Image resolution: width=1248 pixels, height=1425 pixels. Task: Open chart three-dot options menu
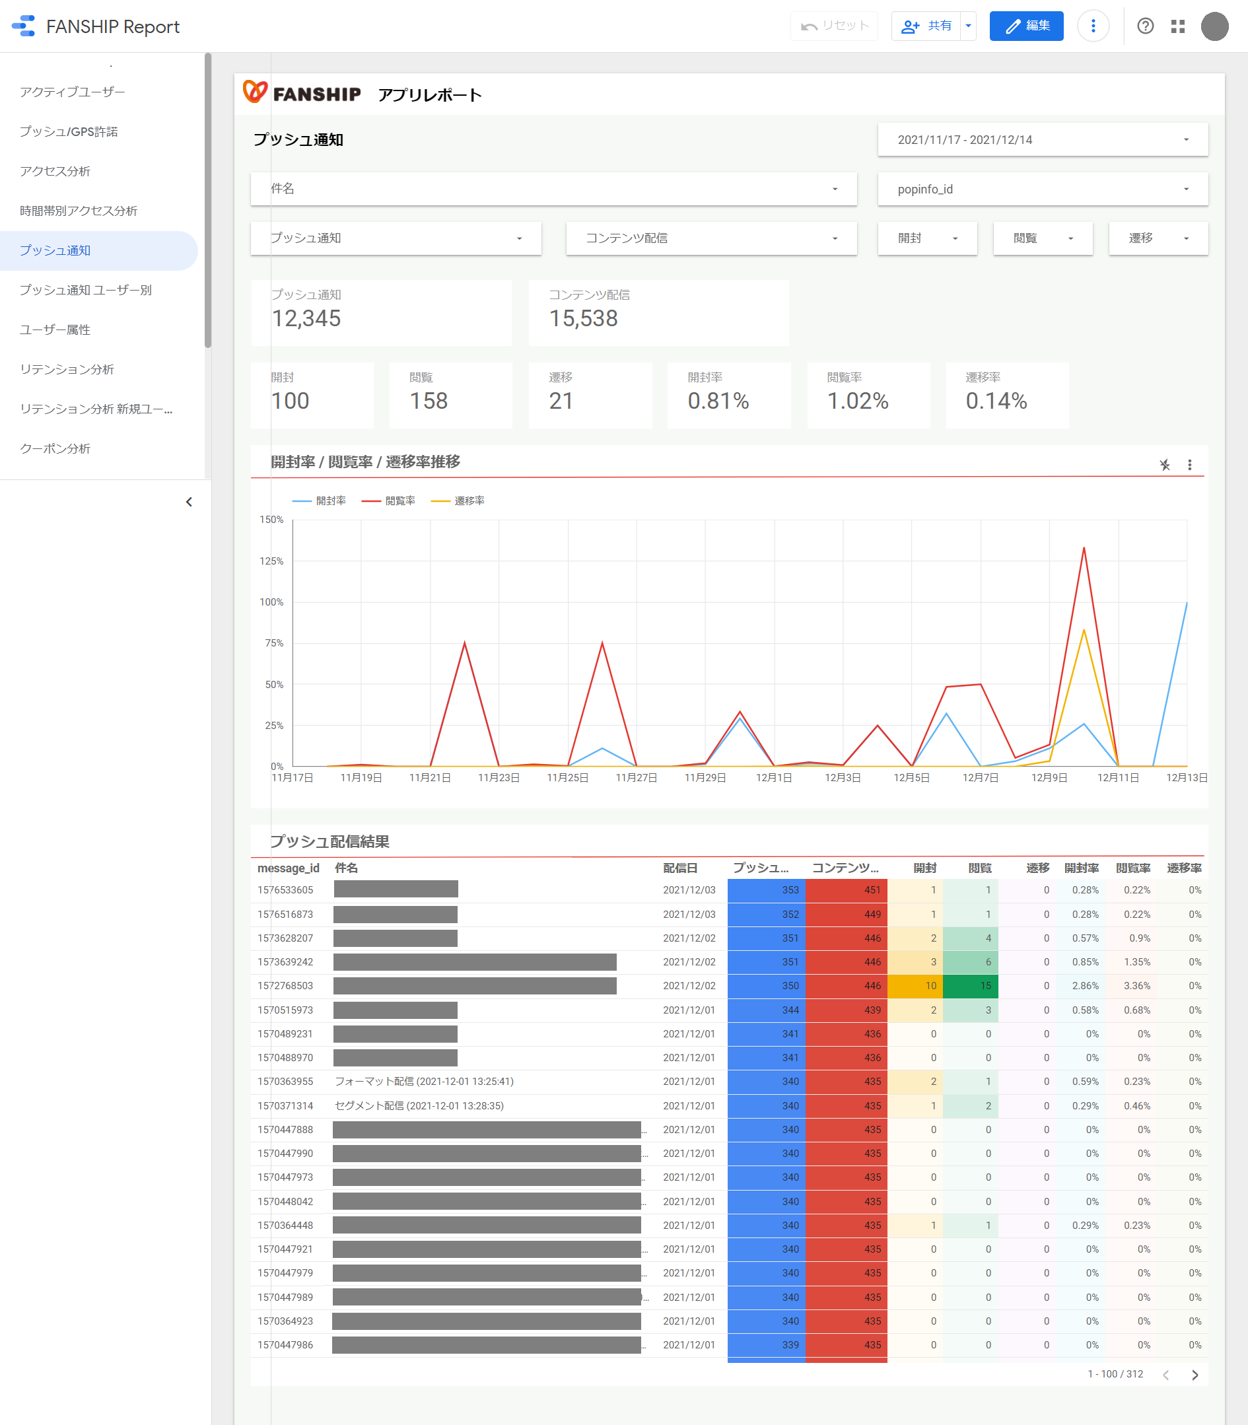click(1189, 465)
